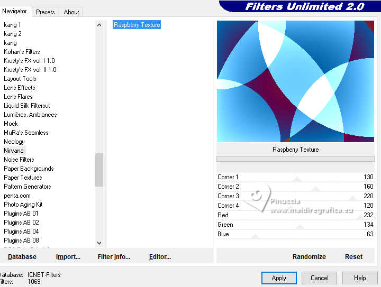Reset the filter parameters
381x287 pixels.
354,256
